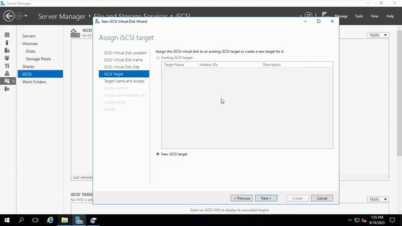Image resolution: width=402 pixels, height=226 pixels.
Task: Click the Next button
Action: point(266,198)
